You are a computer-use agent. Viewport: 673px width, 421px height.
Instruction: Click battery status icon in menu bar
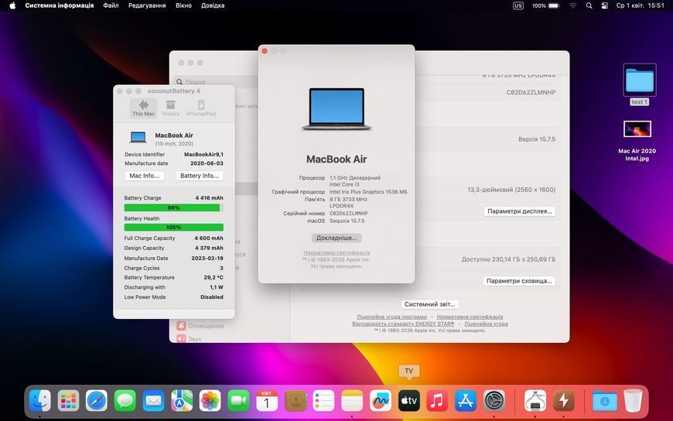point(554,5)
